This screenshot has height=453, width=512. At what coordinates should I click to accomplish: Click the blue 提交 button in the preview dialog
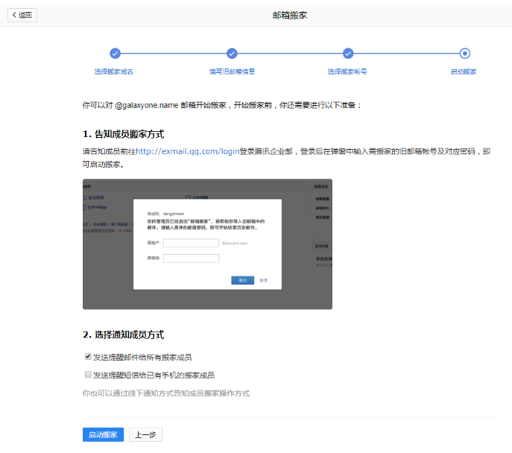click(242, 280)
